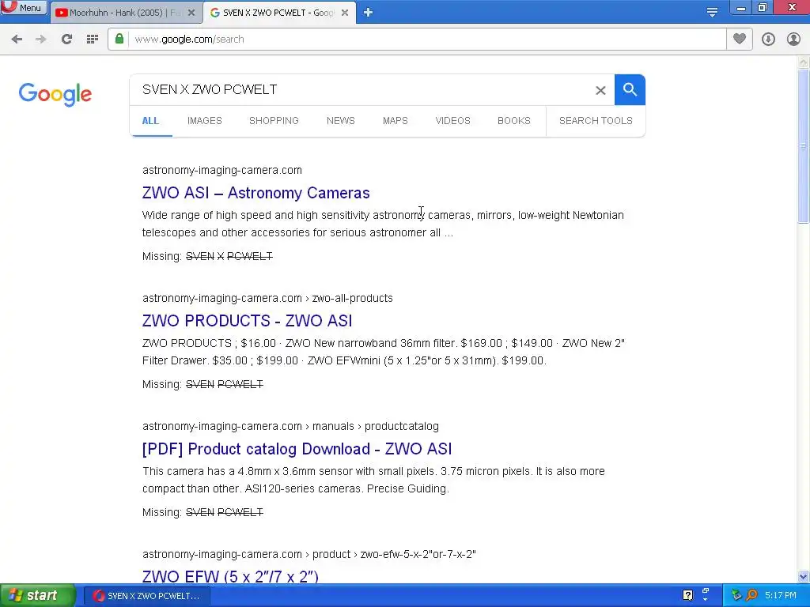This screenshot has height=607, width=810.
Task: Select the SVEN X ZWO PCWELT browser tab
Action: (x=279, y=13)
